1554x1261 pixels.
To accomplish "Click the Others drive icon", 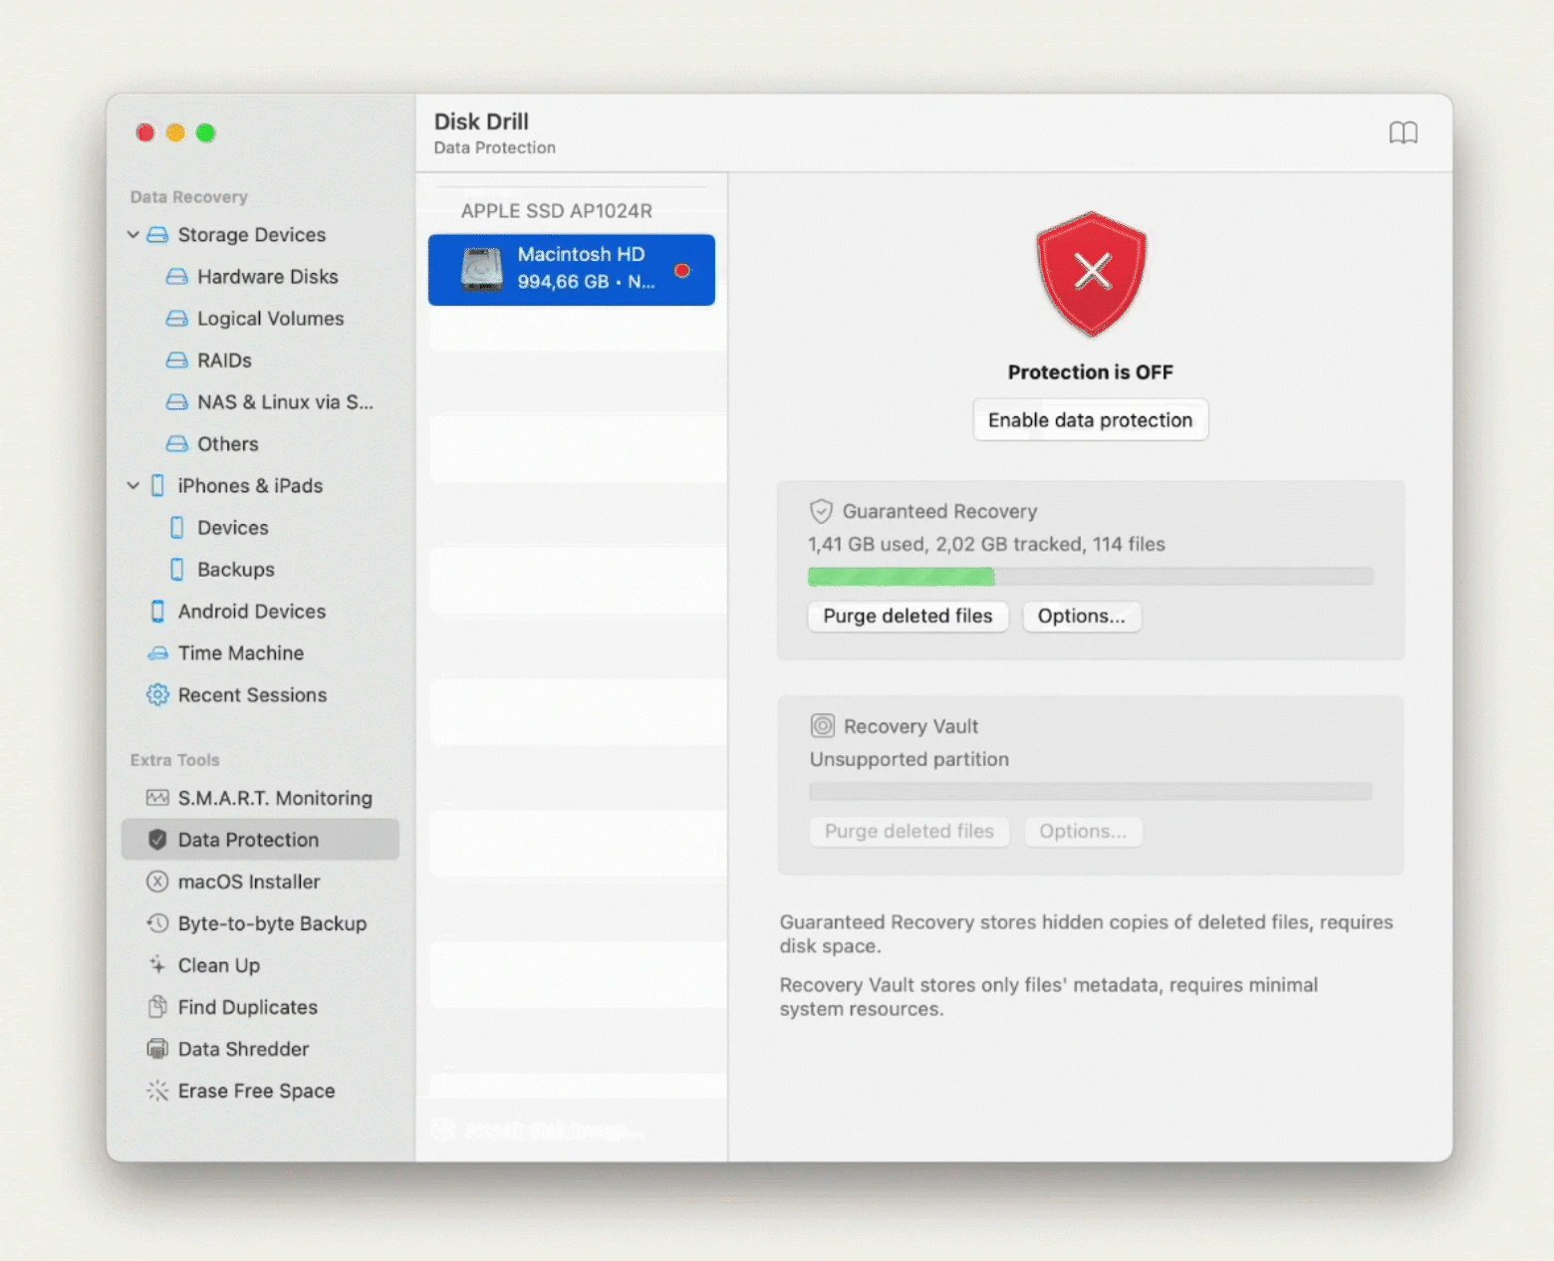I will [176, 444].
